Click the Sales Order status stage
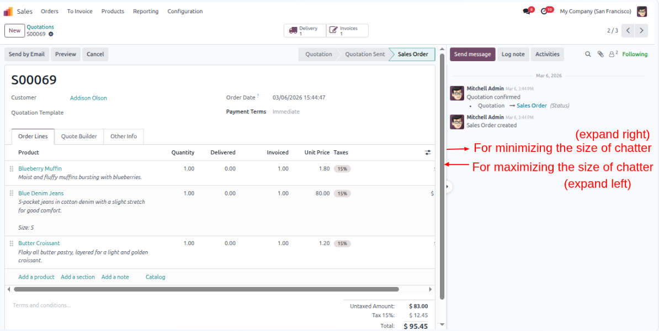 click(413, 54)
